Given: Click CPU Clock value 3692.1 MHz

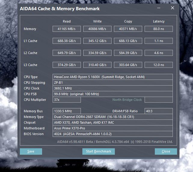Looking at the screenshot, I should click(x=113, y=88).
